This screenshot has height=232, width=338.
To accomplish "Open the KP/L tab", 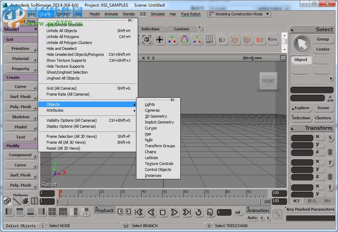I will tap(312, 201).
